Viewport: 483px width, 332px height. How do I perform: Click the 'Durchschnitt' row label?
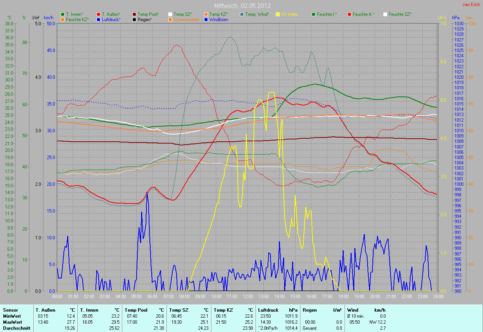point(16,328)
